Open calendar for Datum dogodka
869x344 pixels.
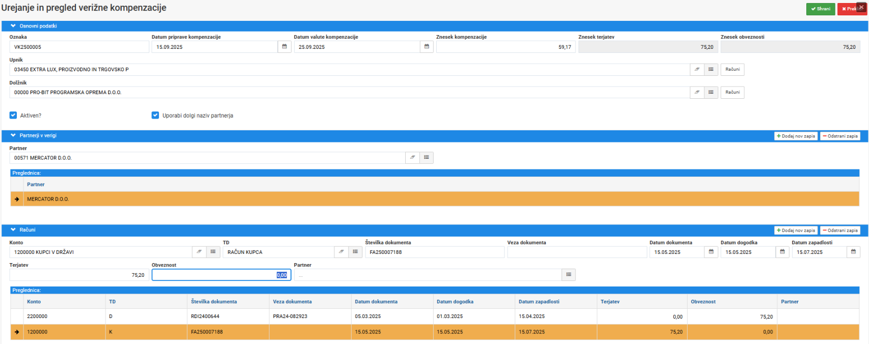point(782,252)
